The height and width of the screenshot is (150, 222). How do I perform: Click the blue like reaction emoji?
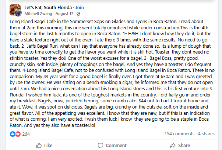coord(13,134)
